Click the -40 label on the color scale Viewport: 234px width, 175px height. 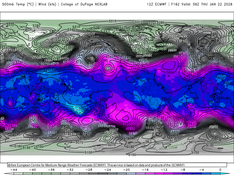(x=32, y=170)
